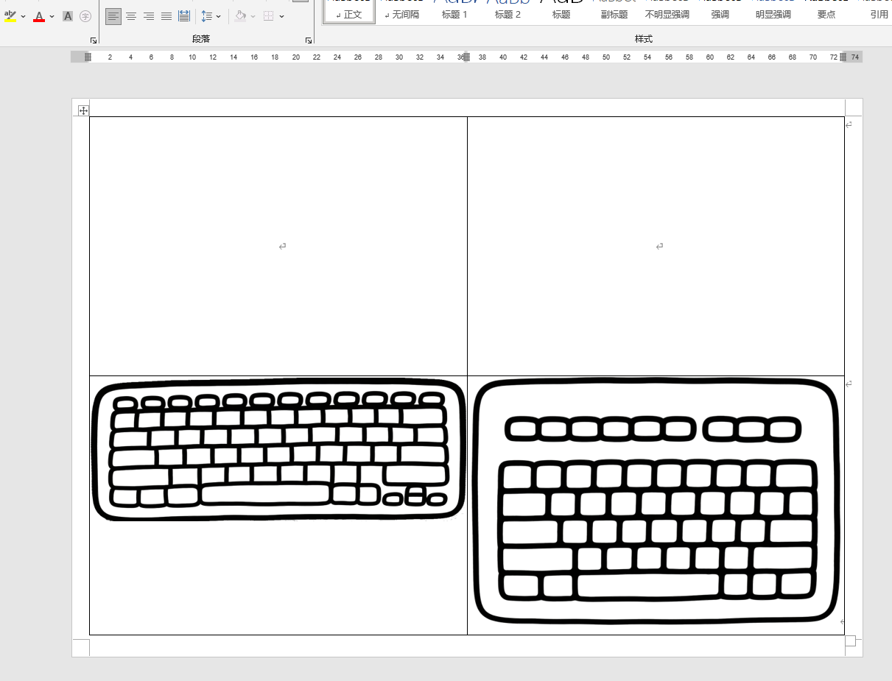Justify paragraph text
This screenshot has width=892, height=681.
(166, 16)
